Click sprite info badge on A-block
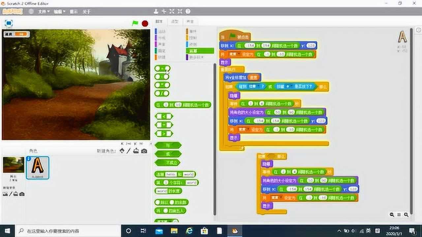The image size is (422, 237). [x=28, y=159]
